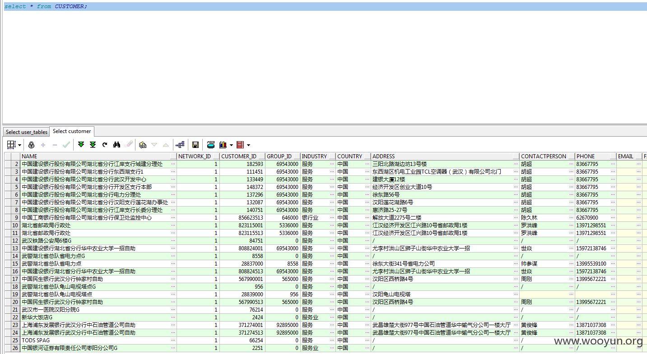Fetch last page with underlined green arrows
Viewport: 647px width, 354px height.
(x=93, y=145)
